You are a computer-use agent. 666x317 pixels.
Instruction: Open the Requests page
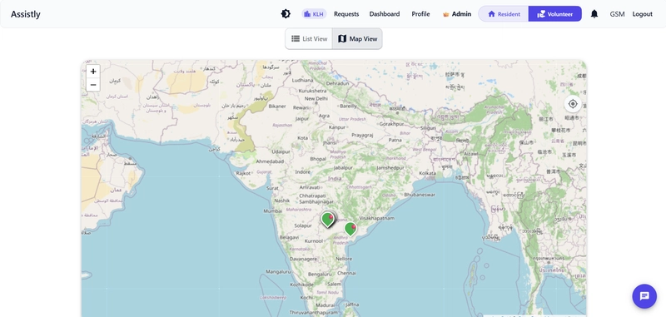click(346, 14)
